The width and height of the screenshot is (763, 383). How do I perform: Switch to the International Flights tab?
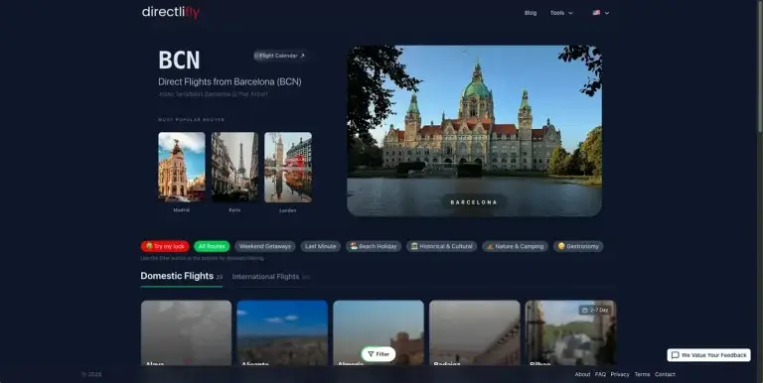[270, 277]
